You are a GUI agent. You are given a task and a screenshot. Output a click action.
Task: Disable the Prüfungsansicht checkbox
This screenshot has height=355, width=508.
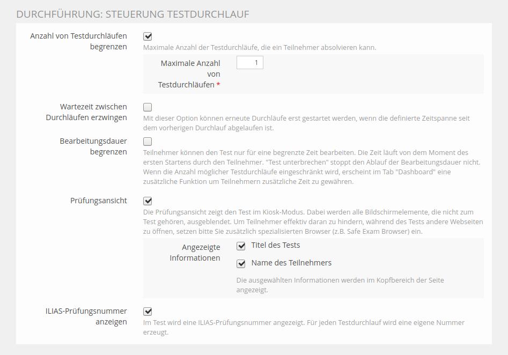(x=148, y=201)
